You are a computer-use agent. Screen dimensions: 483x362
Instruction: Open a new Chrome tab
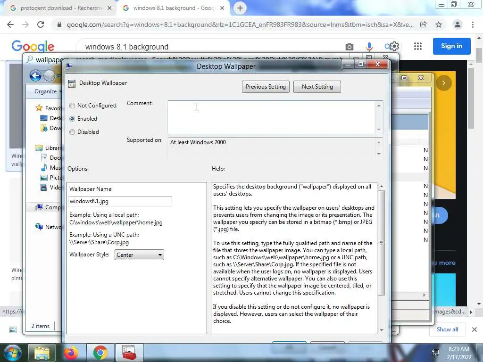[x=240, y=8]
